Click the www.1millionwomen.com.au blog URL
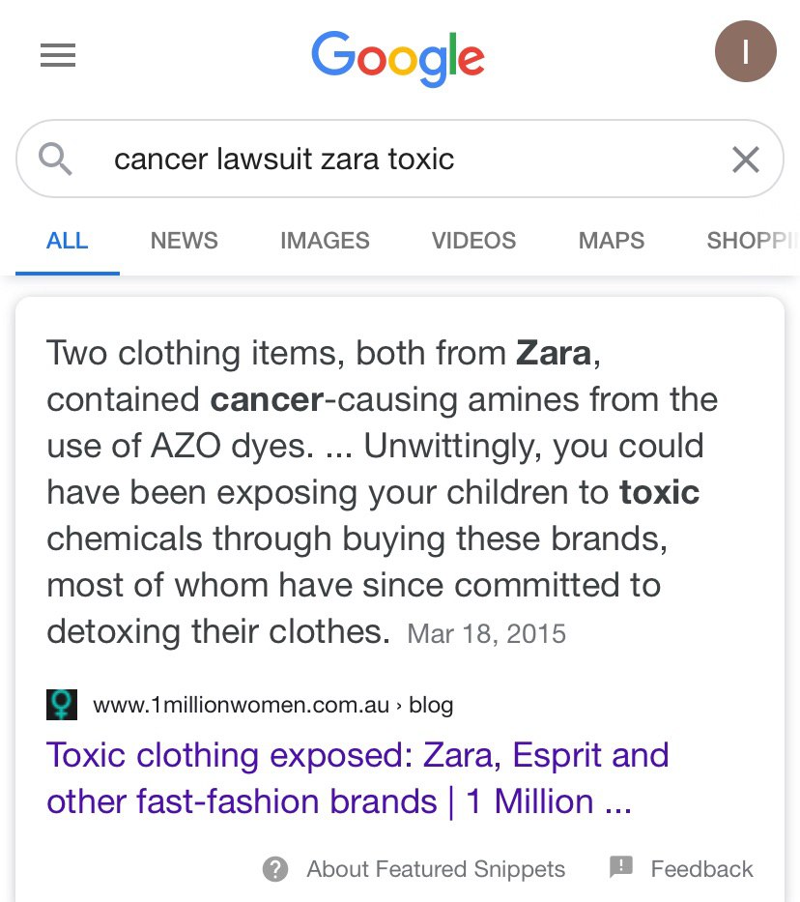 (x=273, y=705)
